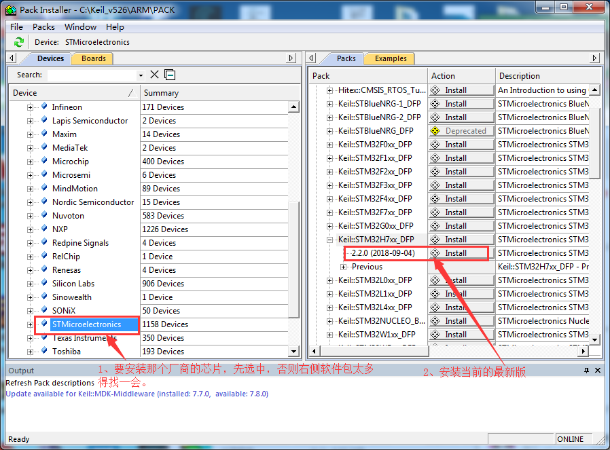
Task: Switch to the Boards tab
Action: pyautogui.click(x=93, y=58)
